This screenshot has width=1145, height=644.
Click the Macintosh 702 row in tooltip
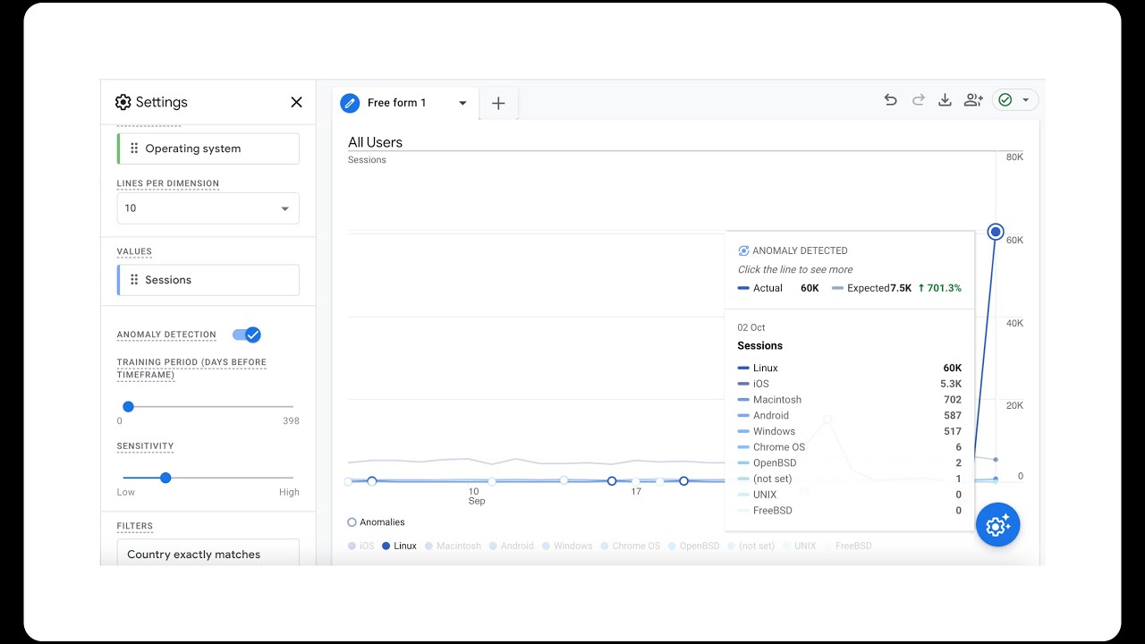[x=849, y=400]
